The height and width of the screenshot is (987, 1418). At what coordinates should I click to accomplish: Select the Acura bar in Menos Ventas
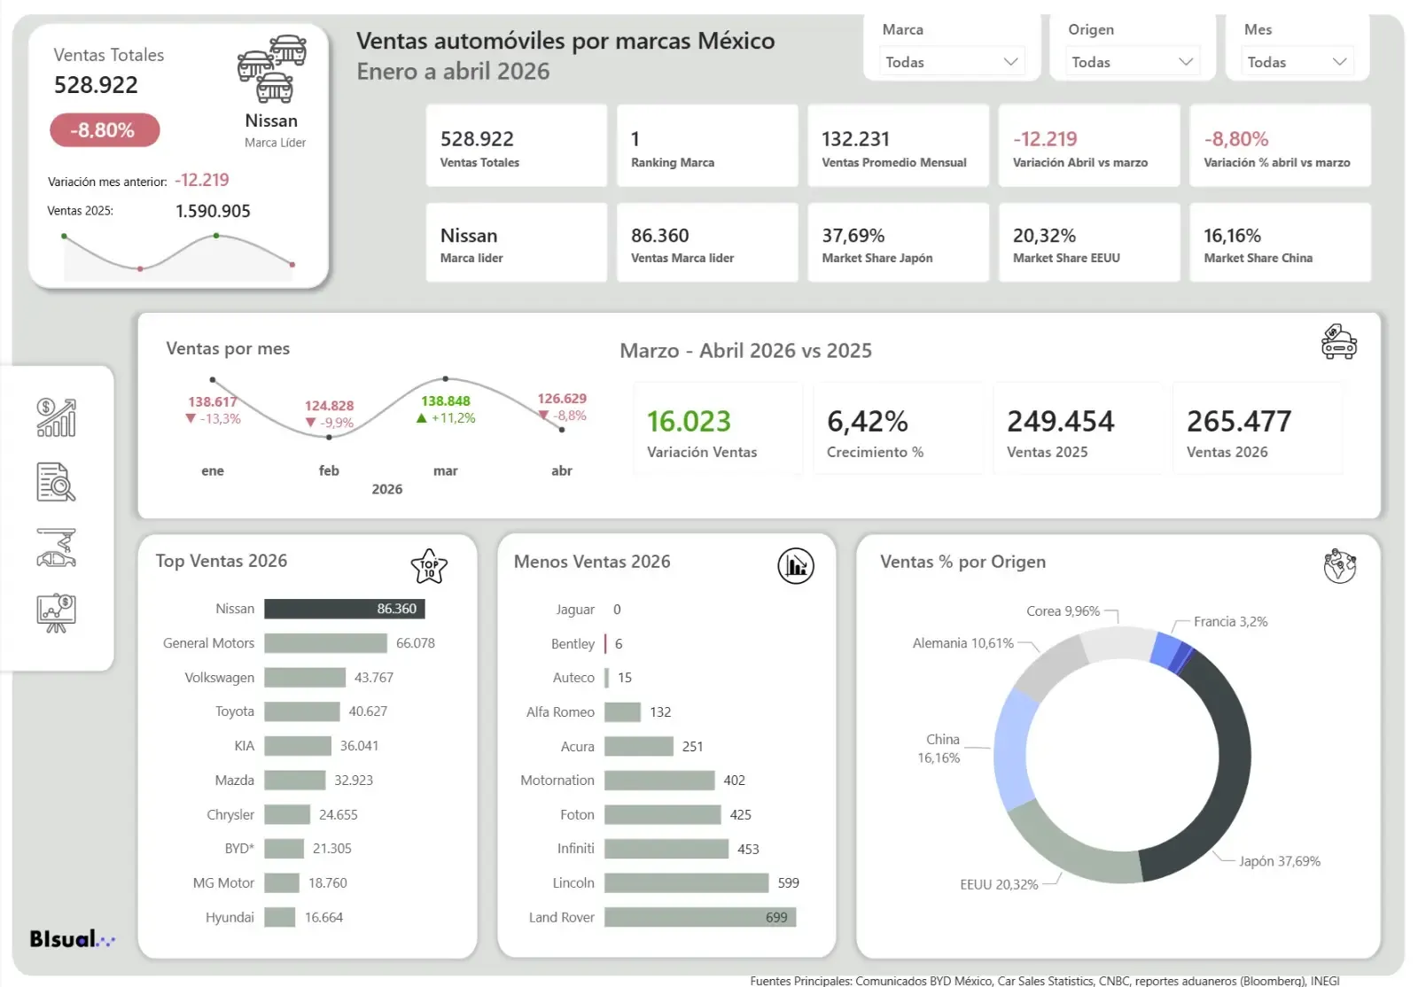click(x=639, y=746)
